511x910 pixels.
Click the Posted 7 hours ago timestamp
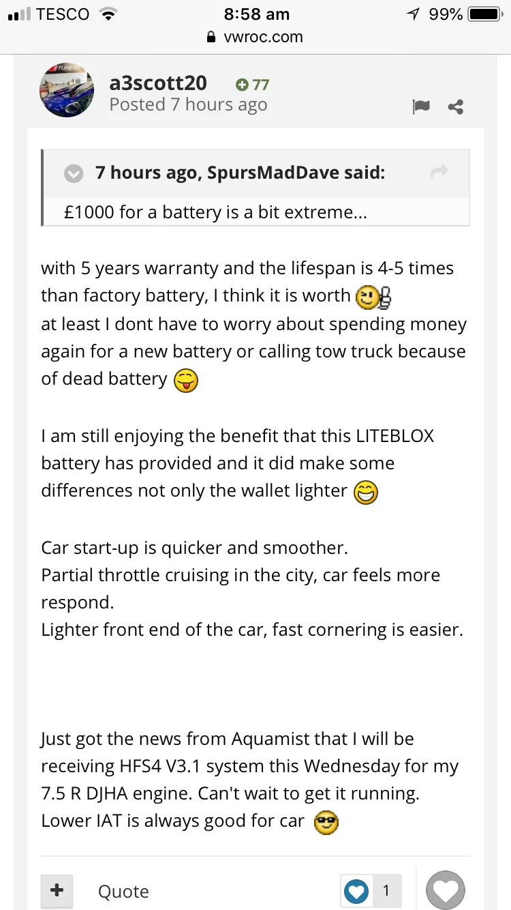coord(188,105)
